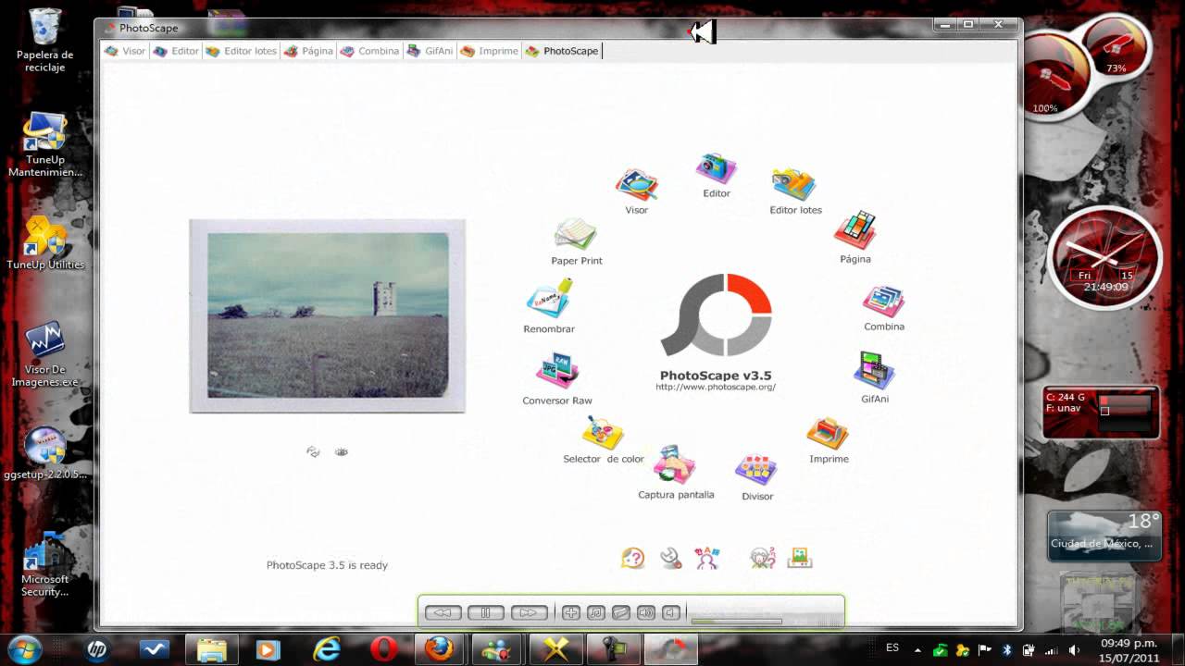This screenshot has width=1185, height=666.
Task: Switch to the Editor tab
Action: (x=176, y=51)
